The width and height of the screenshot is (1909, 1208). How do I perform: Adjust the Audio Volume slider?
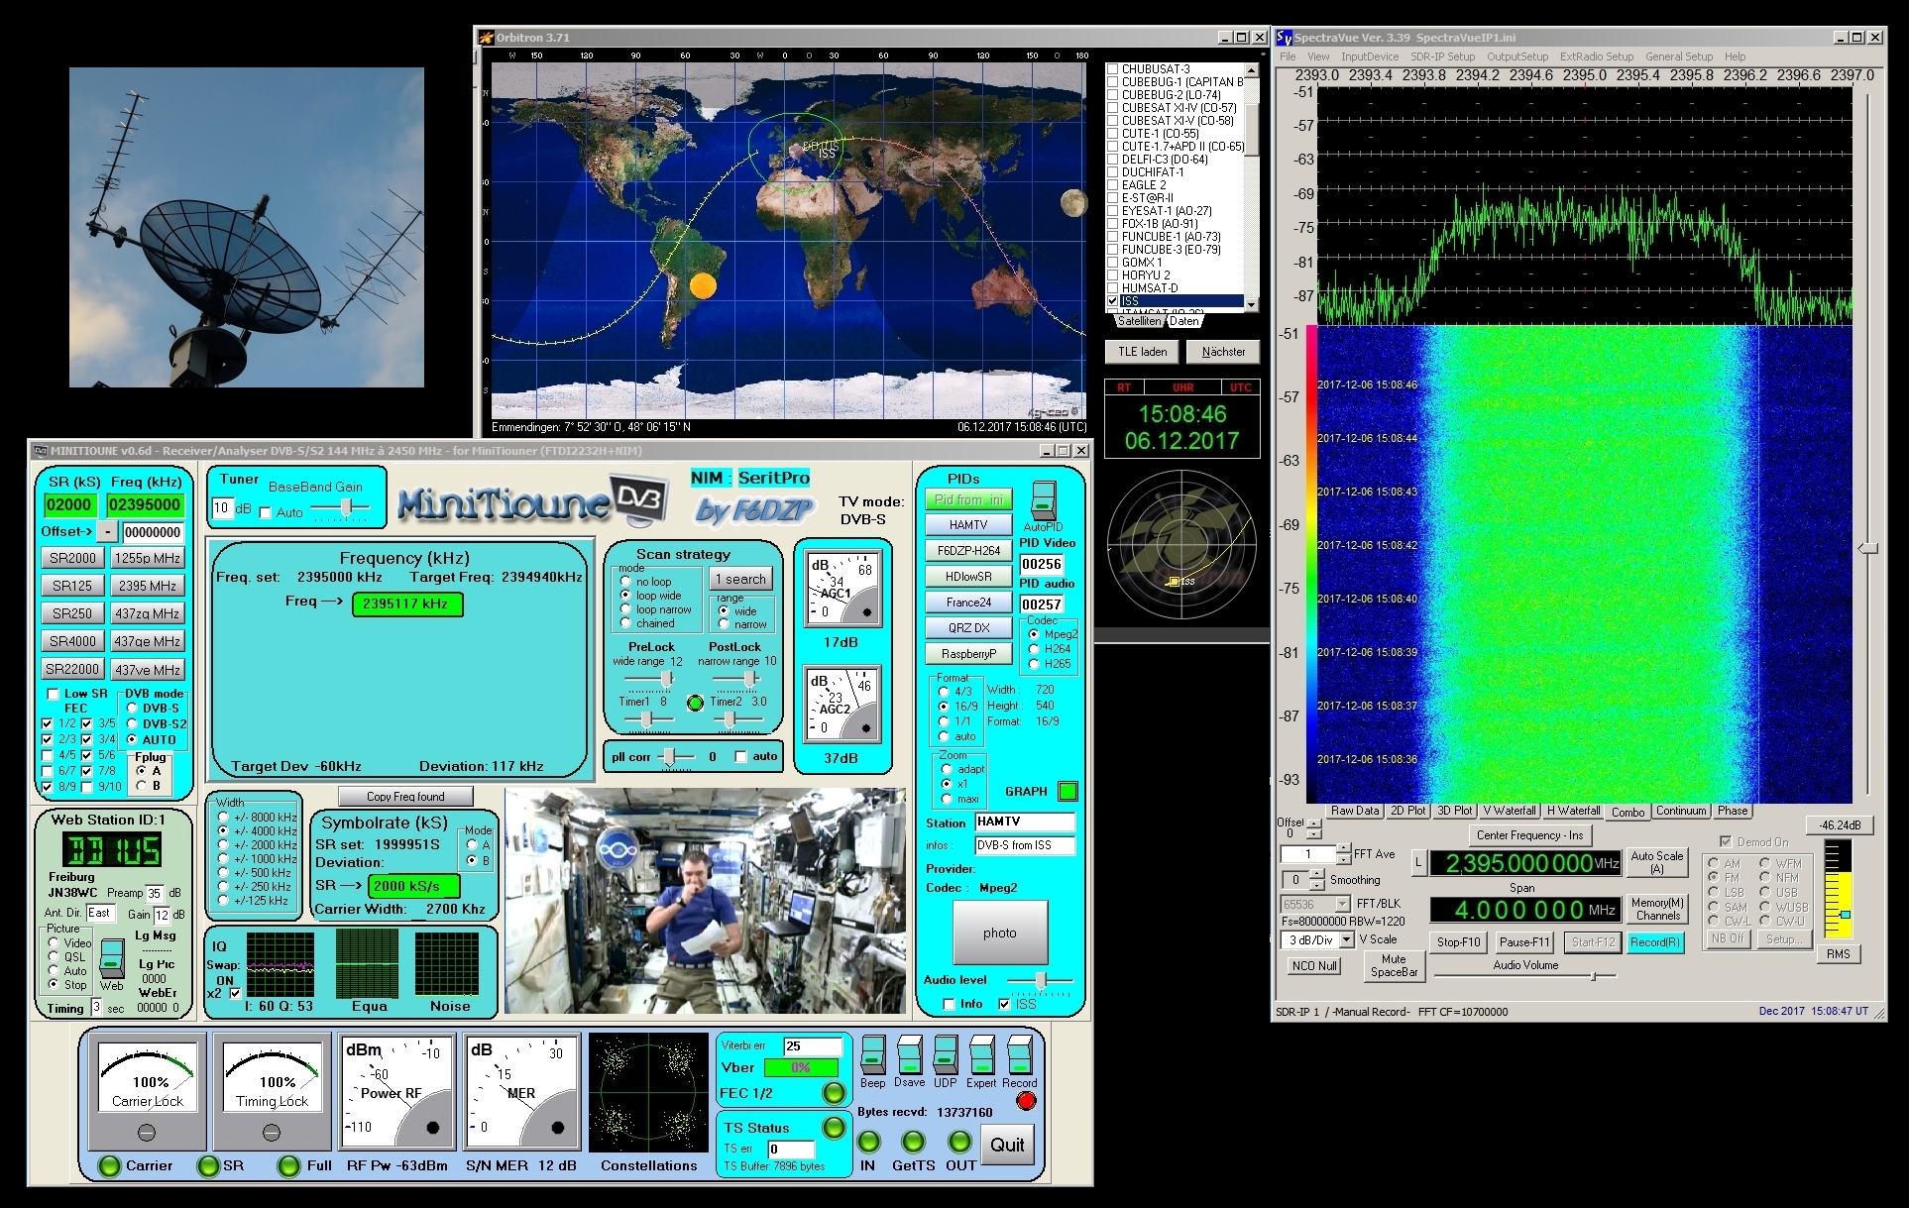pyautogui.click(x=1592, y=976)
